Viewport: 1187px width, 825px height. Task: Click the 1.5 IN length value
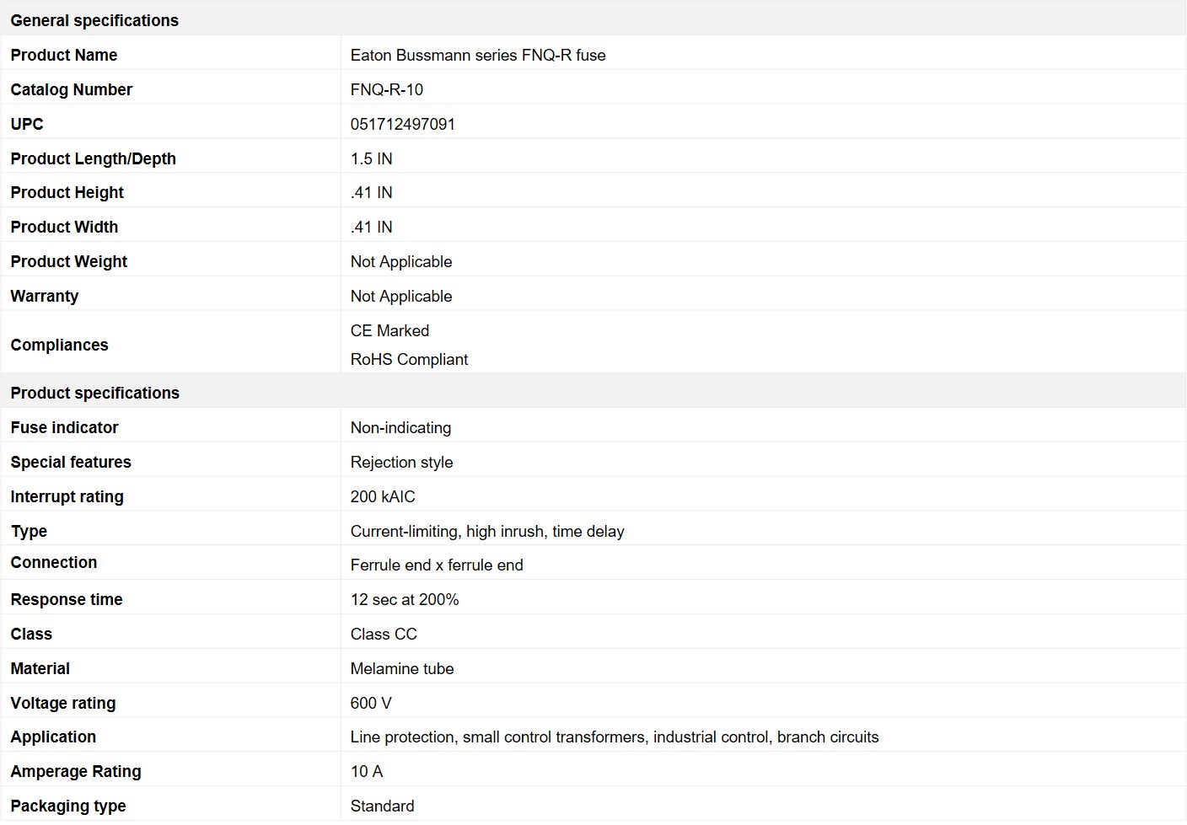371,158
